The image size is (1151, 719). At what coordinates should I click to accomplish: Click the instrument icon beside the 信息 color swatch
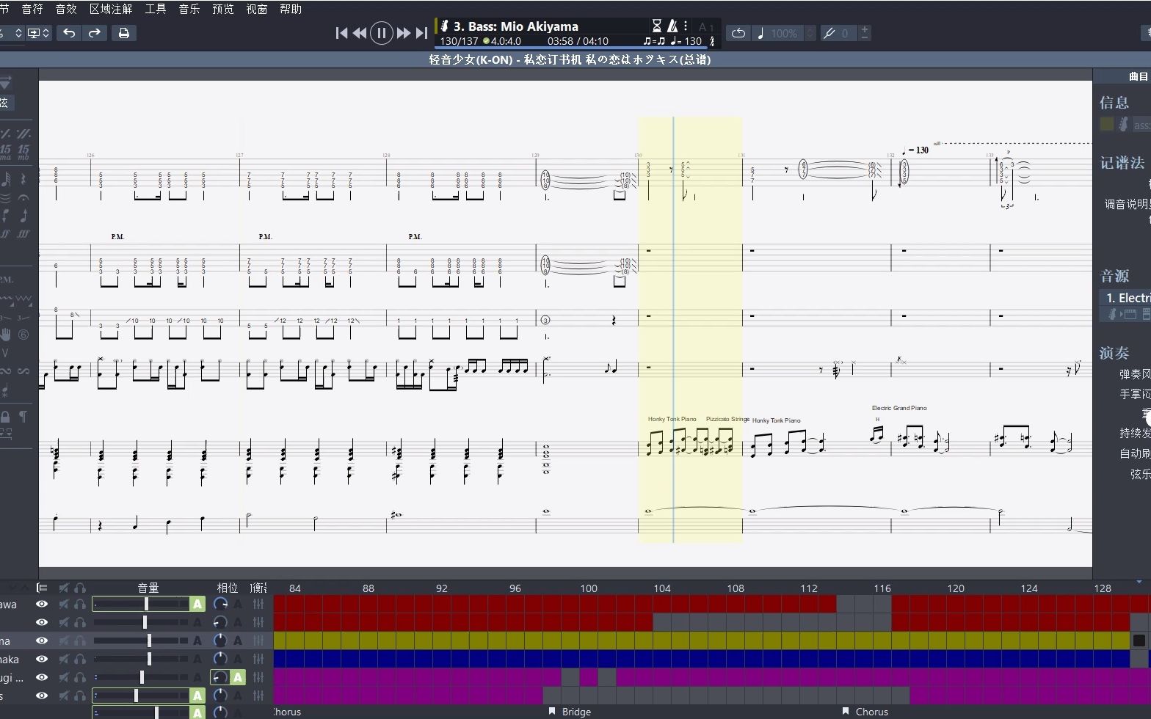[x=1123, y=125]
